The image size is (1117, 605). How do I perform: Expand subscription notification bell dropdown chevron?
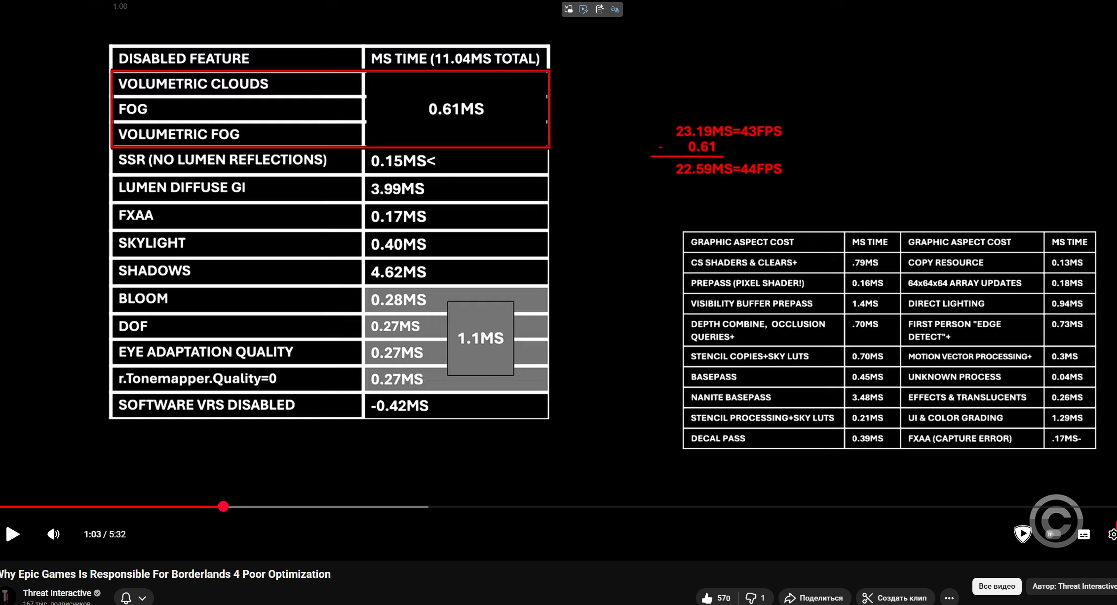click(x=142, y=598)
